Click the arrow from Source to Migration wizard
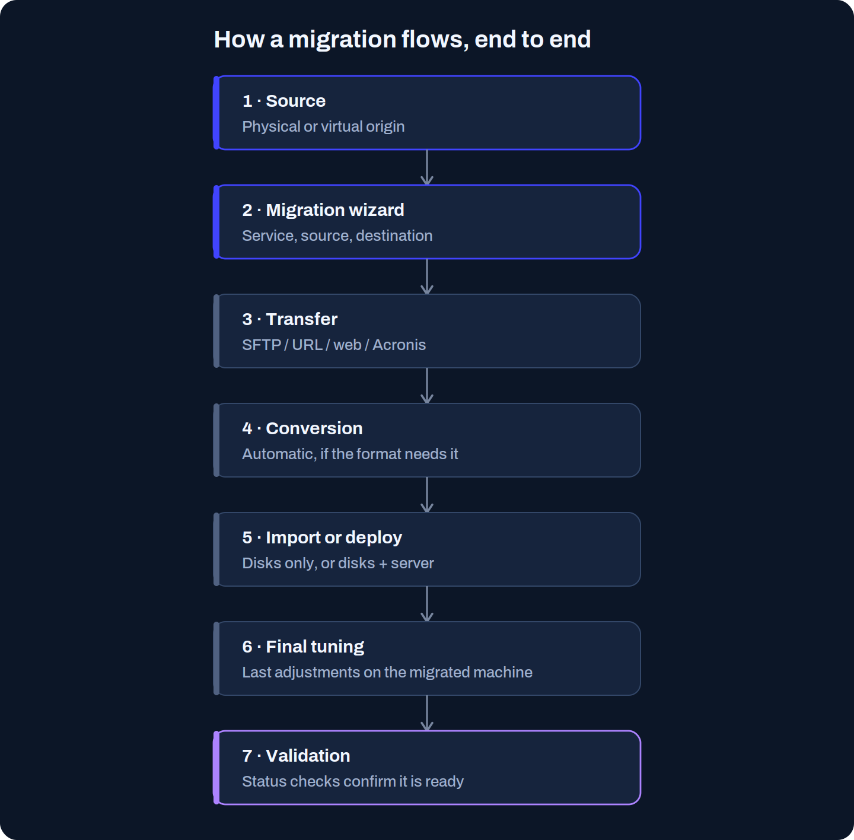Screen dimensions: 854x840 (x=427, y=167)
